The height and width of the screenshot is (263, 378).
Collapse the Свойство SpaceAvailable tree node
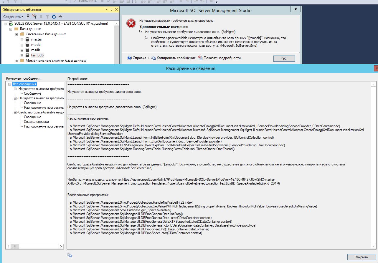point(15,112)
